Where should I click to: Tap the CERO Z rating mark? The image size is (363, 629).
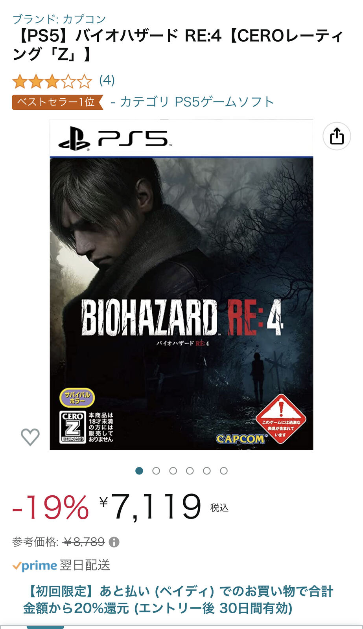[x=73, y=427]
